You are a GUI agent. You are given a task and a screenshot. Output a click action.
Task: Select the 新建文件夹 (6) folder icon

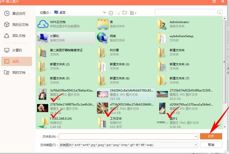tap(102, 80)
